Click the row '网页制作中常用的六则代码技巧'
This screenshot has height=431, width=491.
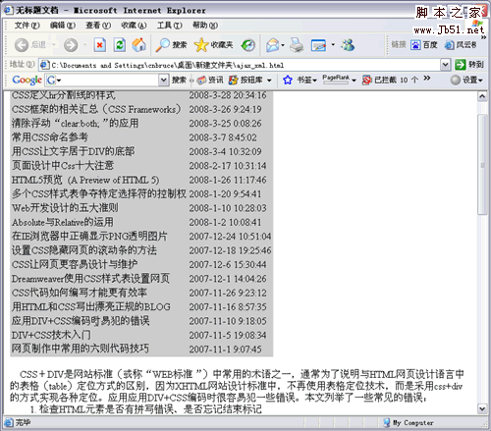coord(141,349)
